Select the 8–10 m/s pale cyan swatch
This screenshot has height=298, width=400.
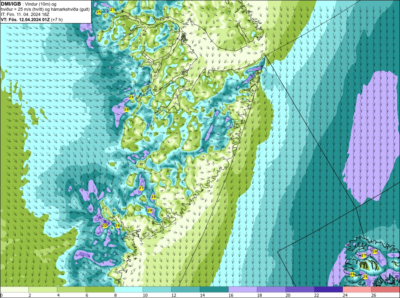point(128,290)
